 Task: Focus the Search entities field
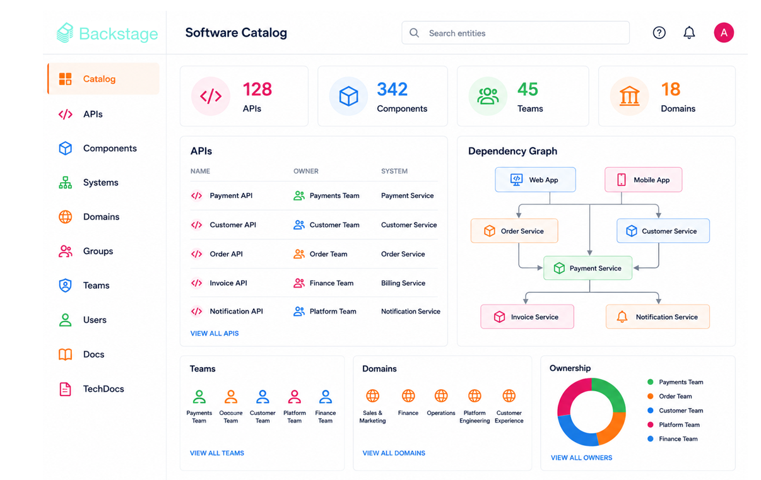[516, 33]
